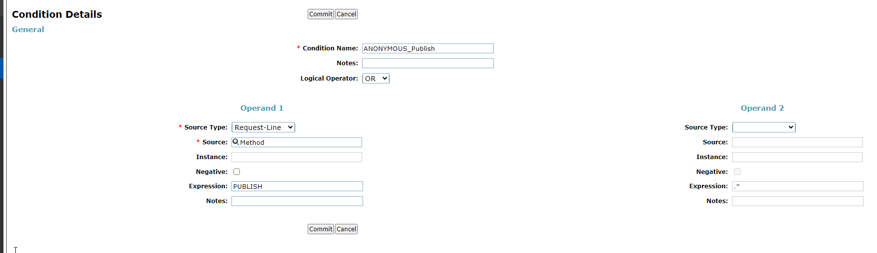
Task: Click the Operand 2 Source field
Action: click(797, 142)
